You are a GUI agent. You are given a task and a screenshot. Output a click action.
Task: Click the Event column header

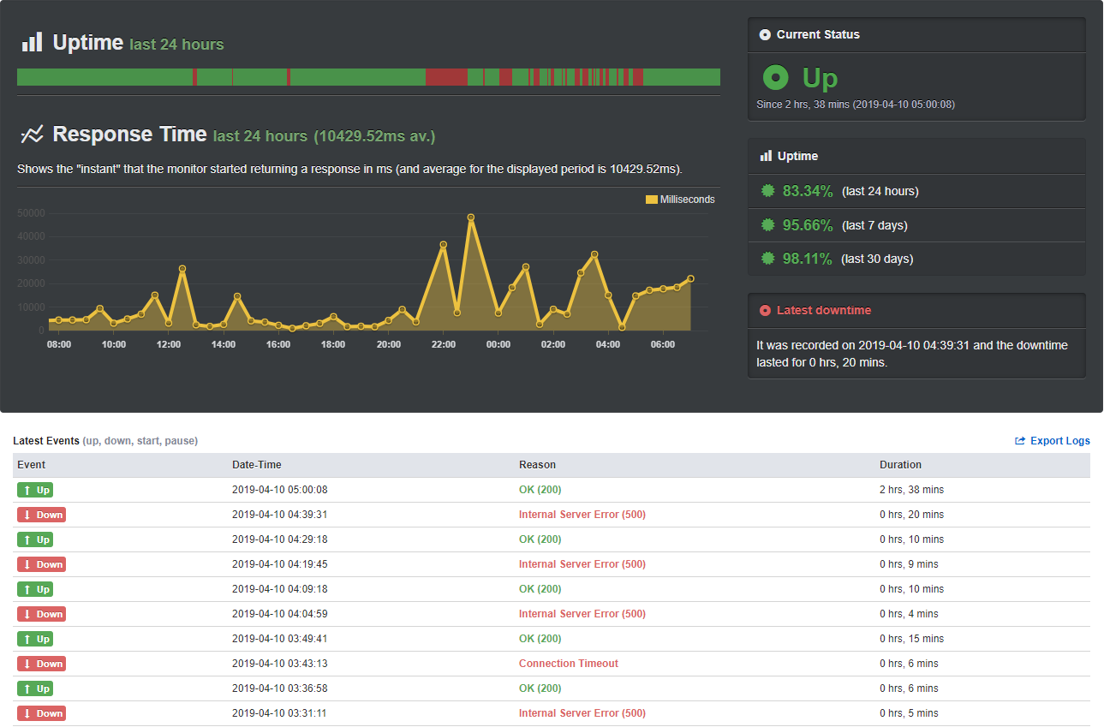point(32,465)
